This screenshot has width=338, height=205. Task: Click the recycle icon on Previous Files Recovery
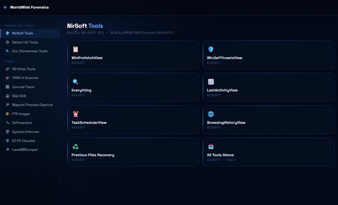pyautogui.click(x=75, y=147)
